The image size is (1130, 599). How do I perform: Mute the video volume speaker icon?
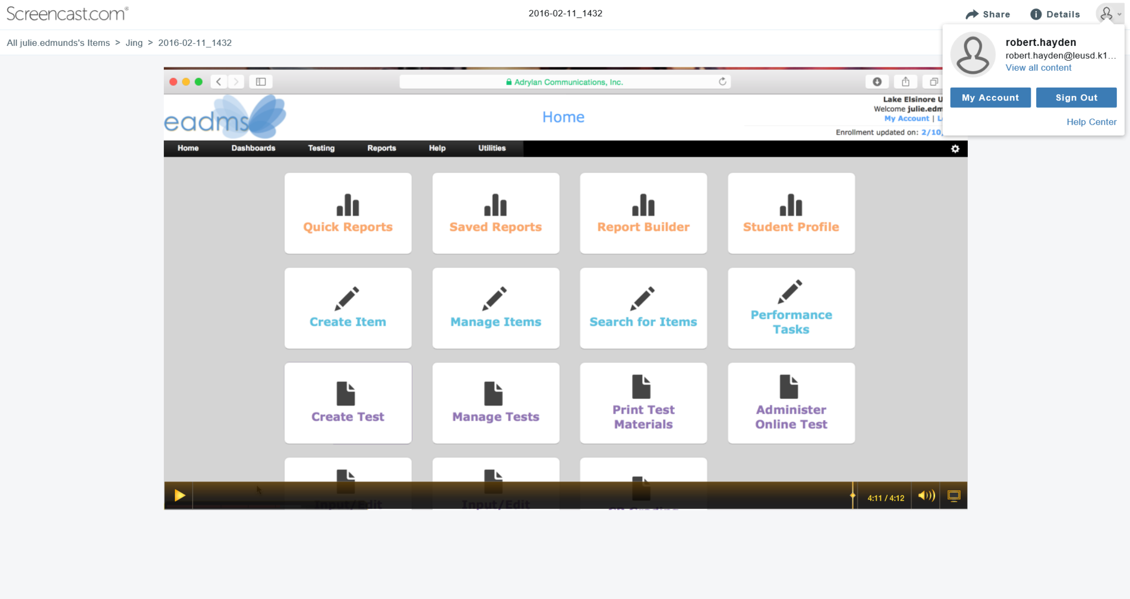[926, 496]
